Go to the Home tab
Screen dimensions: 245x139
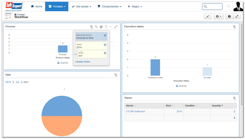click(x=37, y=6)
